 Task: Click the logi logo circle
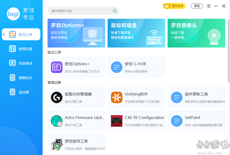point(13,14)
